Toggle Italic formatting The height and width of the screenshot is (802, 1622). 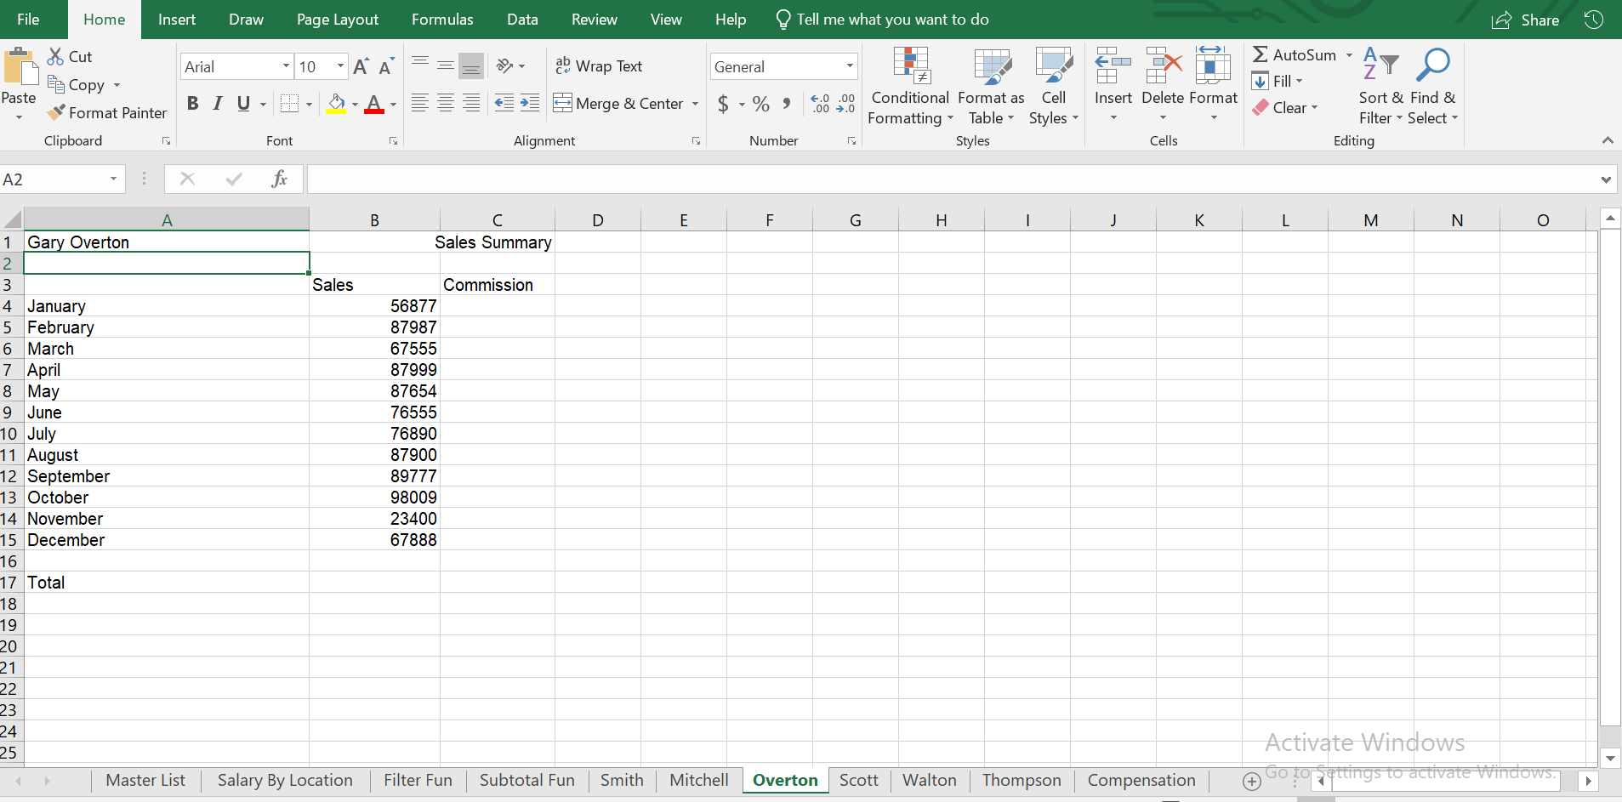pyautogui.click(x=218, y=104)
